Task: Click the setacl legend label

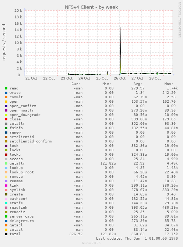Action: (16, 229)
